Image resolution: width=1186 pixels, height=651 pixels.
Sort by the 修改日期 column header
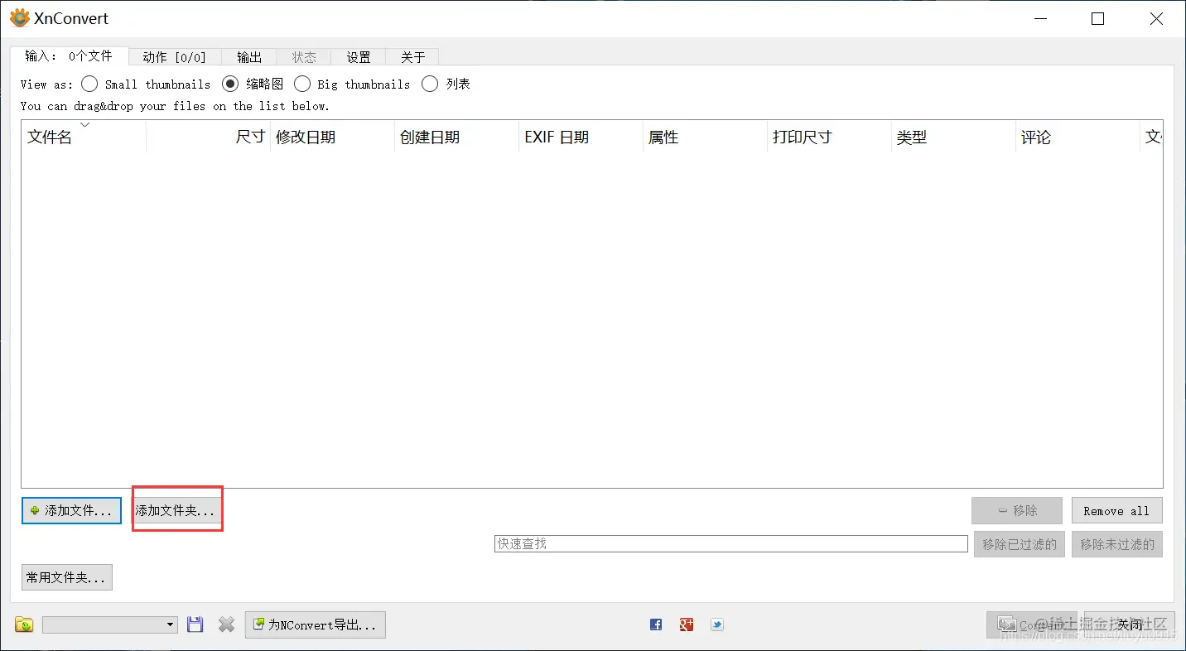(333, 137)
